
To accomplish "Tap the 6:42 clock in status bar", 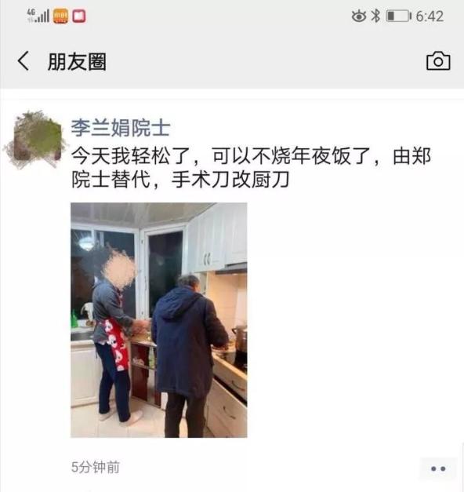I will 430,16.
